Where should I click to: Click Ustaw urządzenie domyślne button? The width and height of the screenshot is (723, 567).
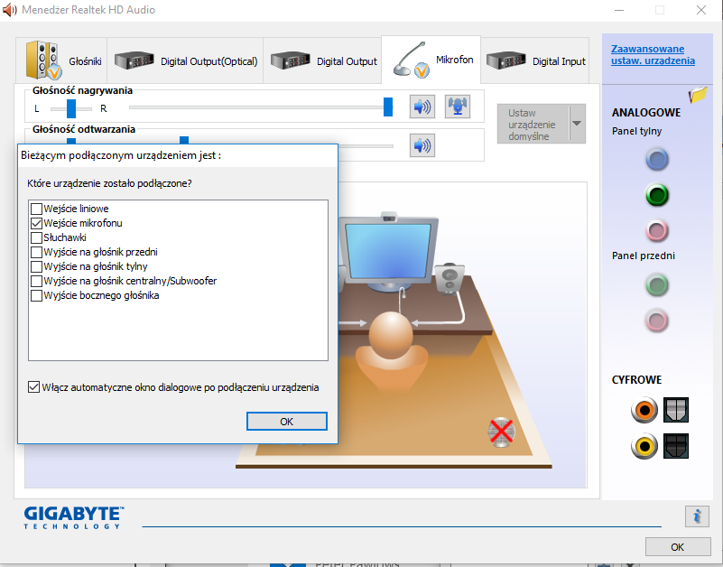coord(533,124)
